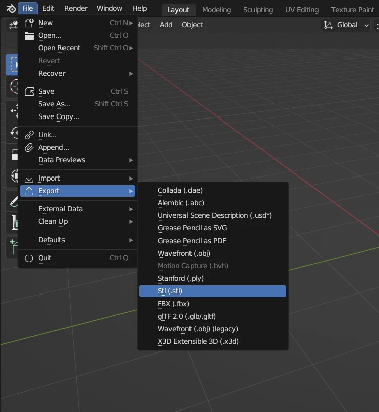Choose Save As... from the File menu

78,104
